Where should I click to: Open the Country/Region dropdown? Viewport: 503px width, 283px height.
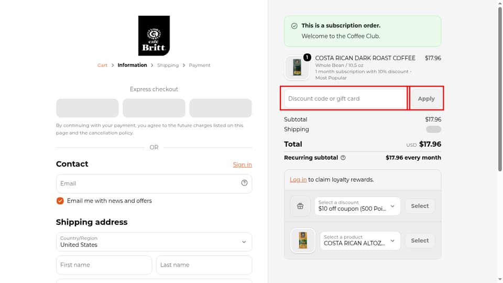click(x=154, y=242)
